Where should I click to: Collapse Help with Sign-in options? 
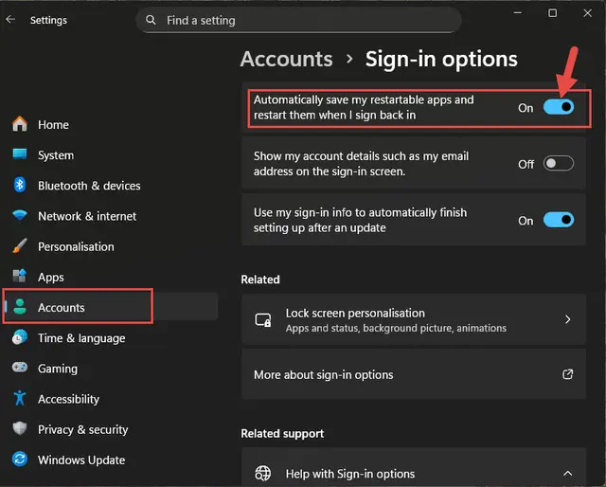tap(567, 473)
